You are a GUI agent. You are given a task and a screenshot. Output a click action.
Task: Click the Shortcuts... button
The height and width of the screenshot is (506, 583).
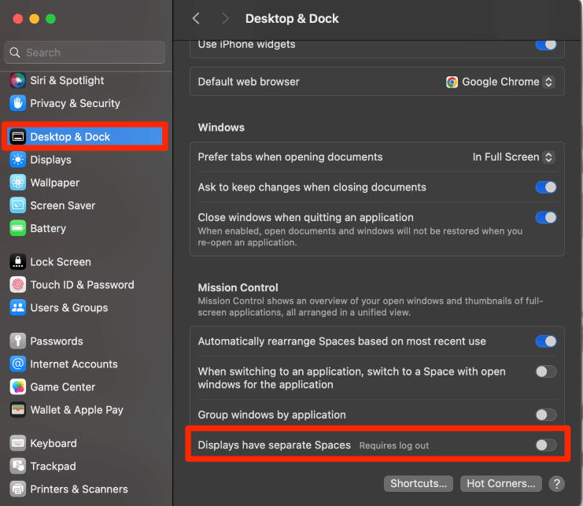(419, 483)
